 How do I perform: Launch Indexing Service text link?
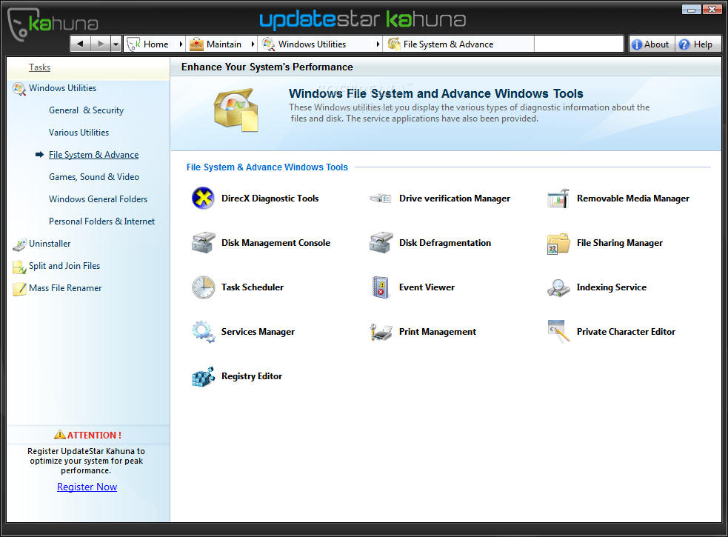tap(612, 287)
